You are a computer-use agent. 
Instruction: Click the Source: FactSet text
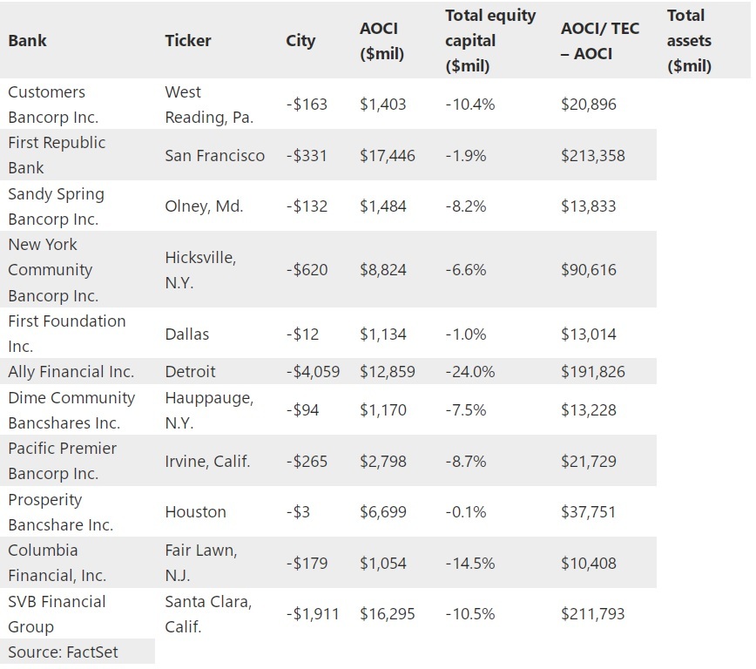(x=63, y=652)
